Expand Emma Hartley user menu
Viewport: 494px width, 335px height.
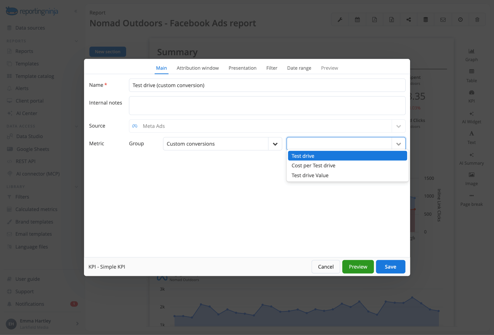coord(77,323)
